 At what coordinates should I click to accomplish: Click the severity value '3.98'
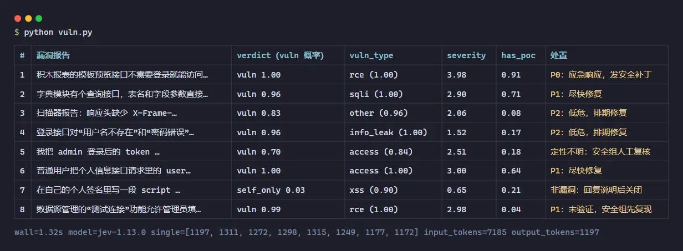coord(456,75)
